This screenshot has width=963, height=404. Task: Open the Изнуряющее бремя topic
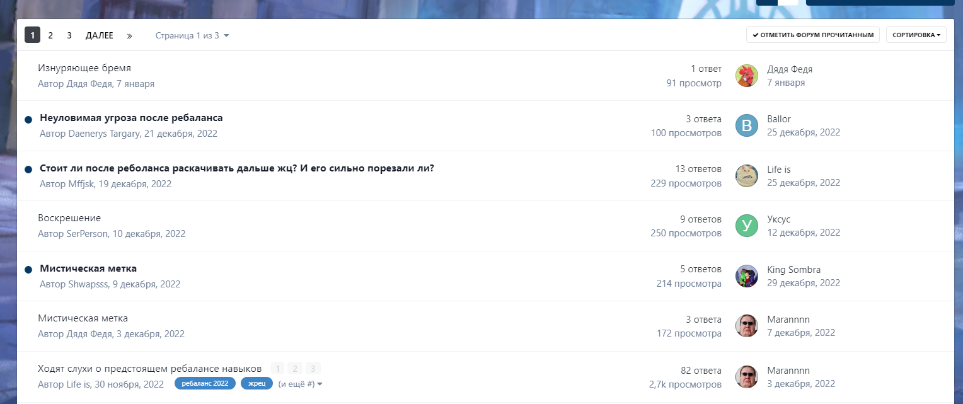[84, 68]
